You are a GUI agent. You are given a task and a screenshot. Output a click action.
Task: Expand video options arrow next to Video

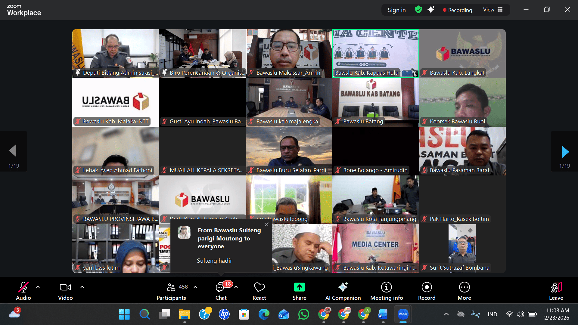82,287
